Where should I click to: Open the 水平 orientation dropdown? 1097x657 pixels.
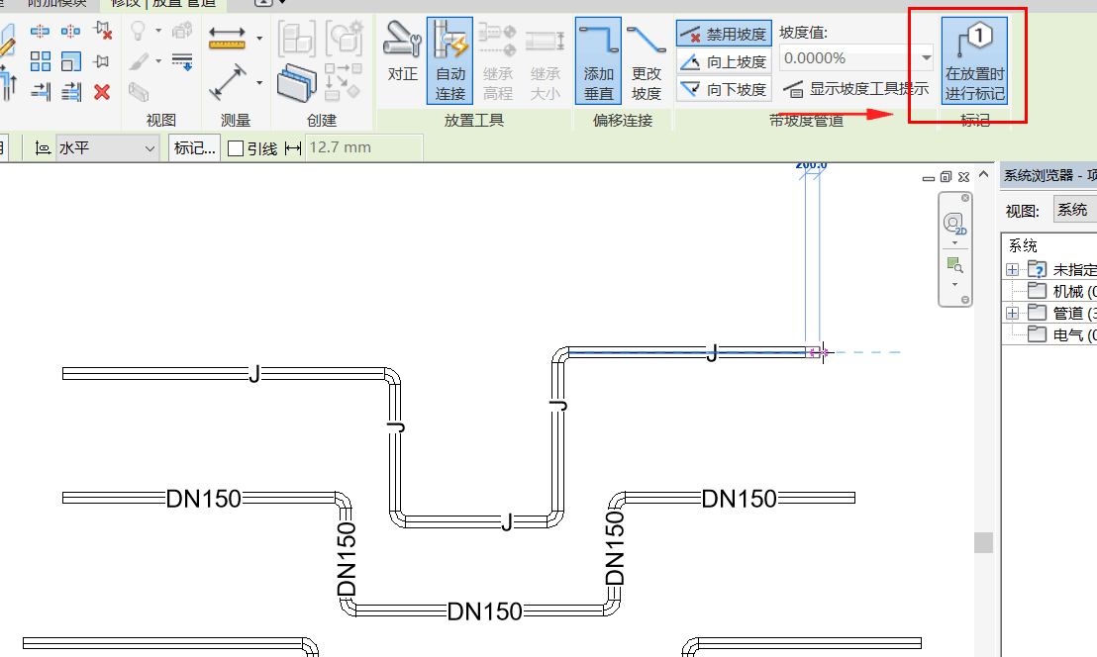pos(108,148)
